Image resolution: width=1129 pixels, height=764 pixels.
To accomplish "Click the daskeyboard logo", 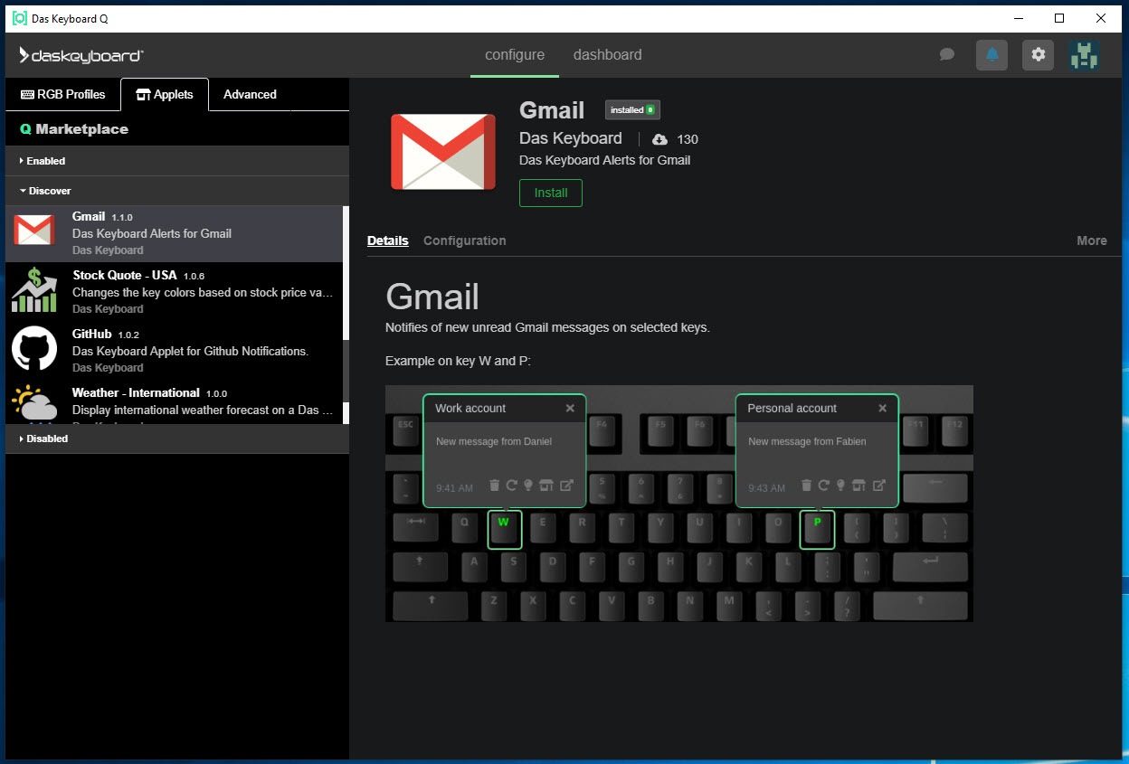I will [81, 55].
